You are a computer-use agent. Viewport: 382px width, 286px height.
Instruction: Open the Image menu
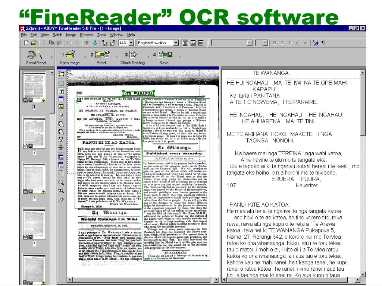click(71, 35)
